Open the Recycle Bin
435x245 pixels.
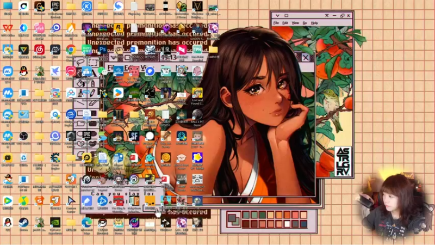coord(23,158)
